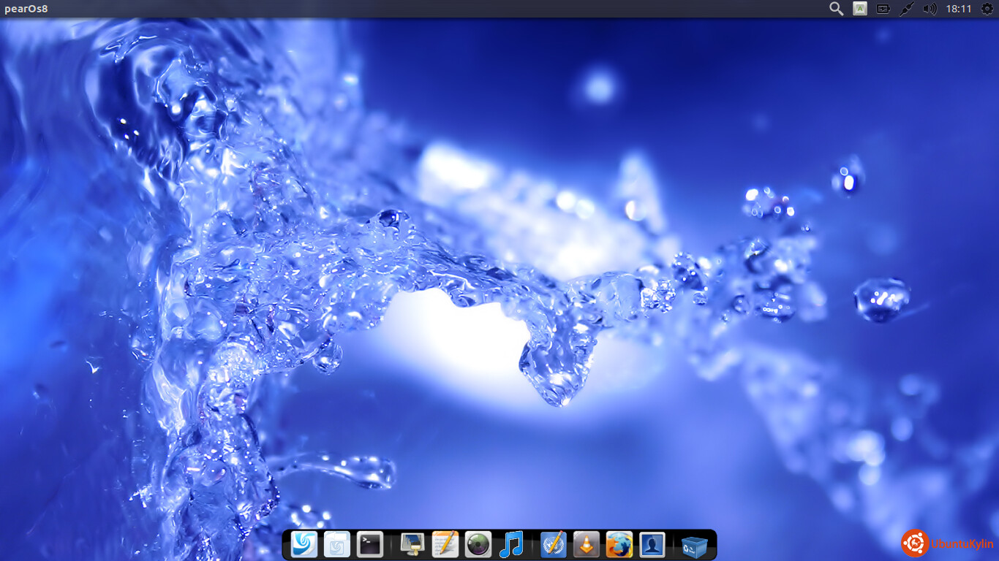Click the blue swirl launcher icon
Image resolution: width=999 pixels, height=561 pixels.
(x=304, y=545)
